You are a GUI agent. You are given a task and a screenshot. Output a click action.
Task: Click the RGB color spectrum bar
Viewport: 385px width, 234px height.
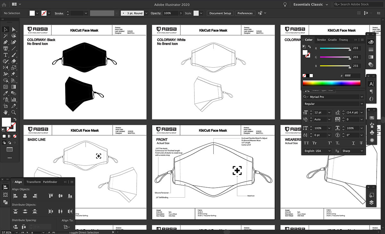point(331,83)
